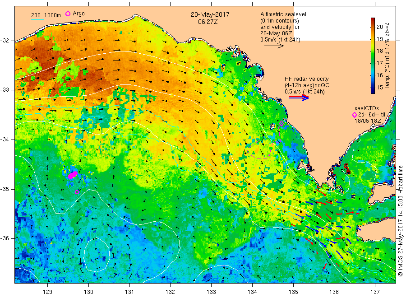This screenshot has height=298, width=406.
Task: Click longitude axis label 132
Action: [x=171, y=292]
